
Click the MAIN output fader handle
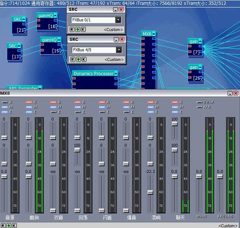pyautogui.click(x=199, y=176)
